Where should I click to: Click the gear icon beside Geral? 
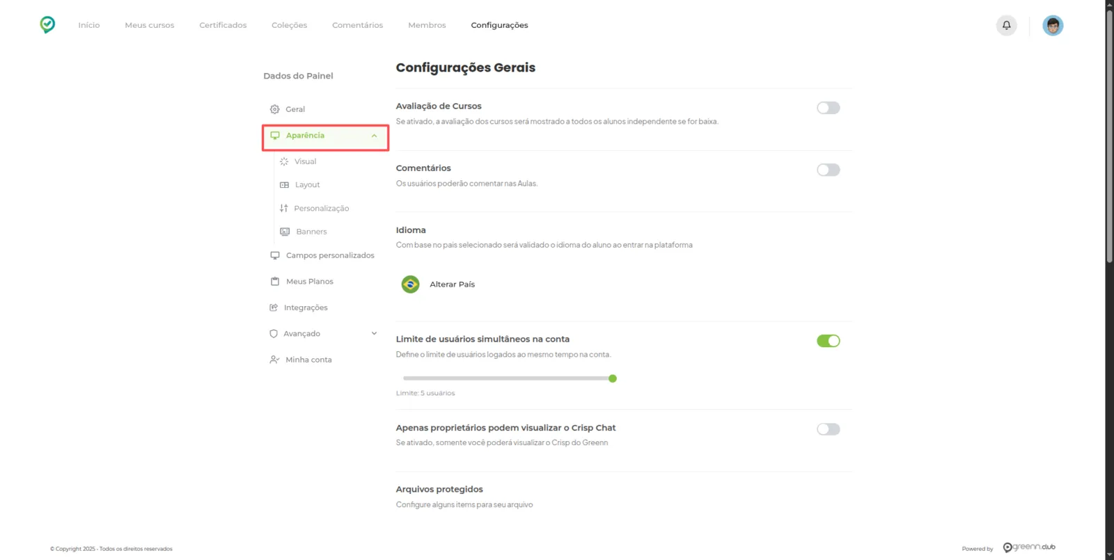(x=274, y=109)
